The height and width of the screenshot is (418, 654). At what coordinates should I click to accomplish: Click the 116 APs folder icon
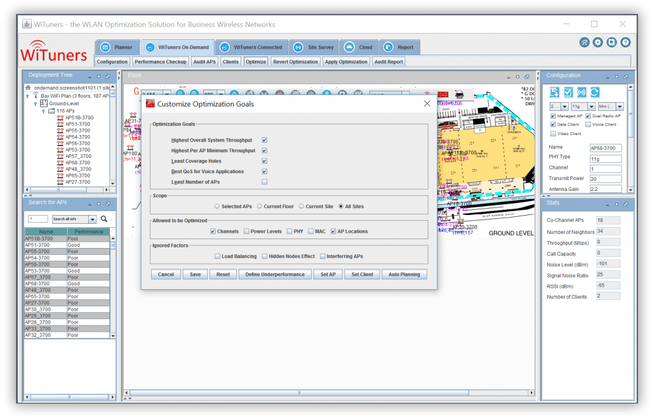[51, 111]
